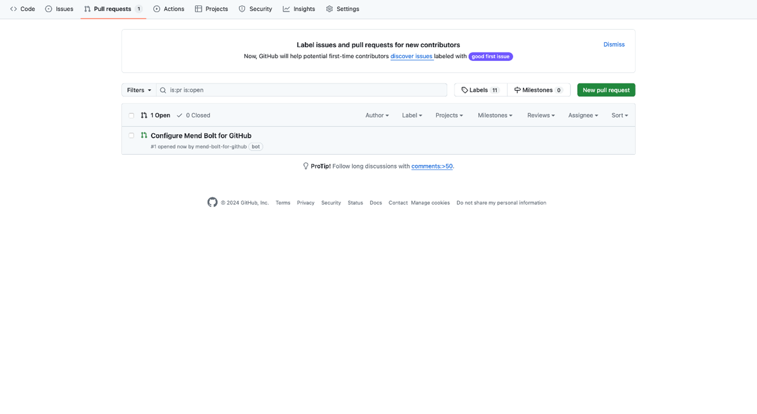Open the footer Security link
Screen dimensions: 757x414
(x=331, y=203)
